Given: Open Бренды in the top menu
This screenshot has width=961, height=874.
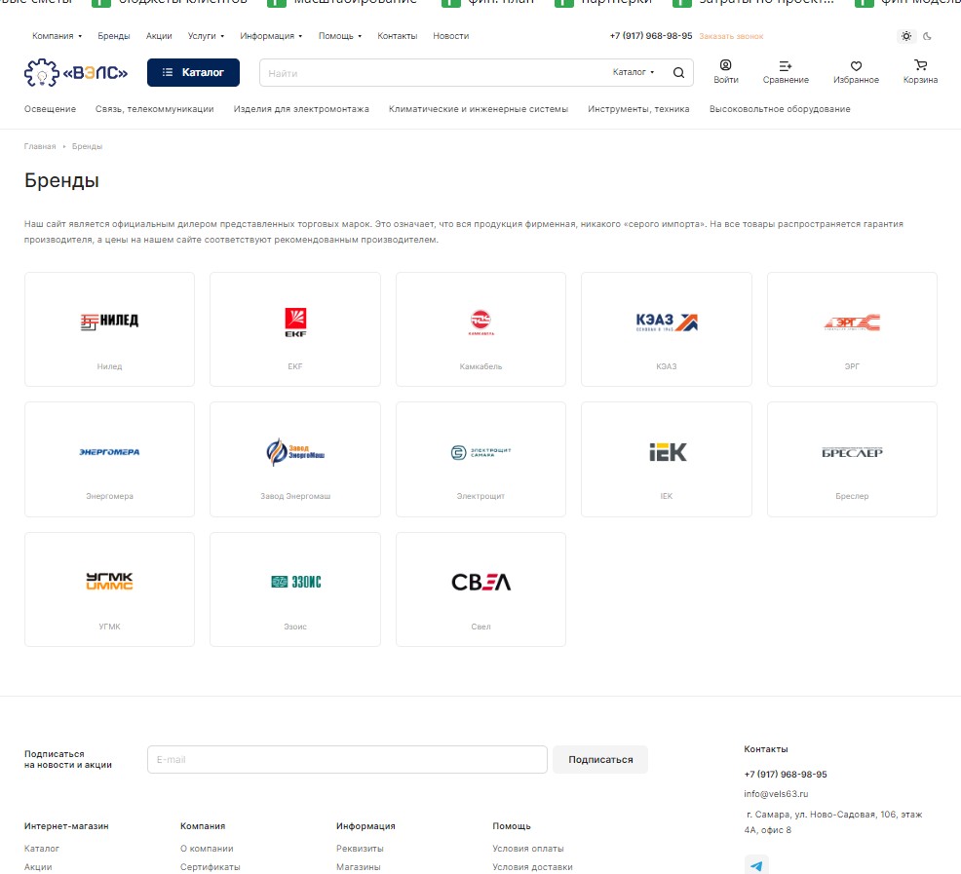Looking at the screenshot, I should [x=114, y=36].
